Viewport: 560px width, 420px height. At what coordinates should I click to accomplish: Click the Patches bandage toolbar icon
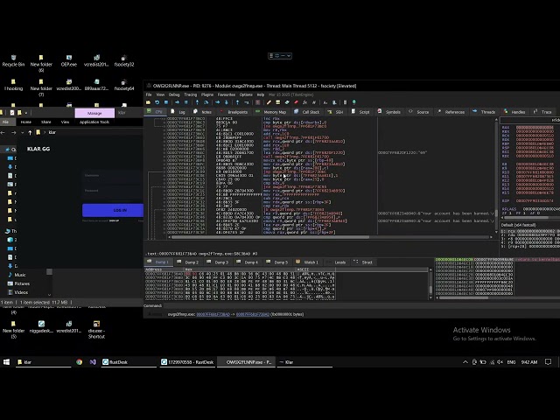pyautogui.click(x=258, y=102)
